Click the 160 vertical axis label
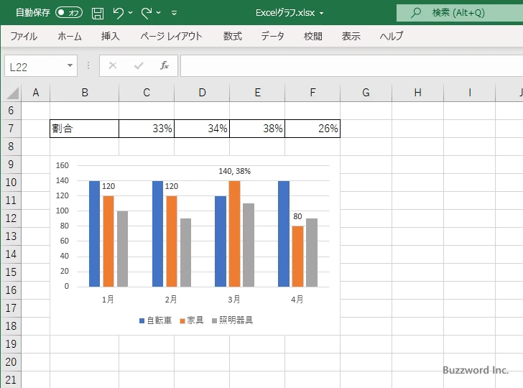 [x=63, y=165]
